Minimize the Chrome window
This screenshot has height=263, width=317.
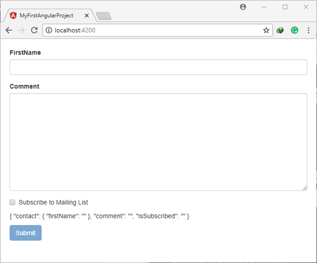[264, 7]
